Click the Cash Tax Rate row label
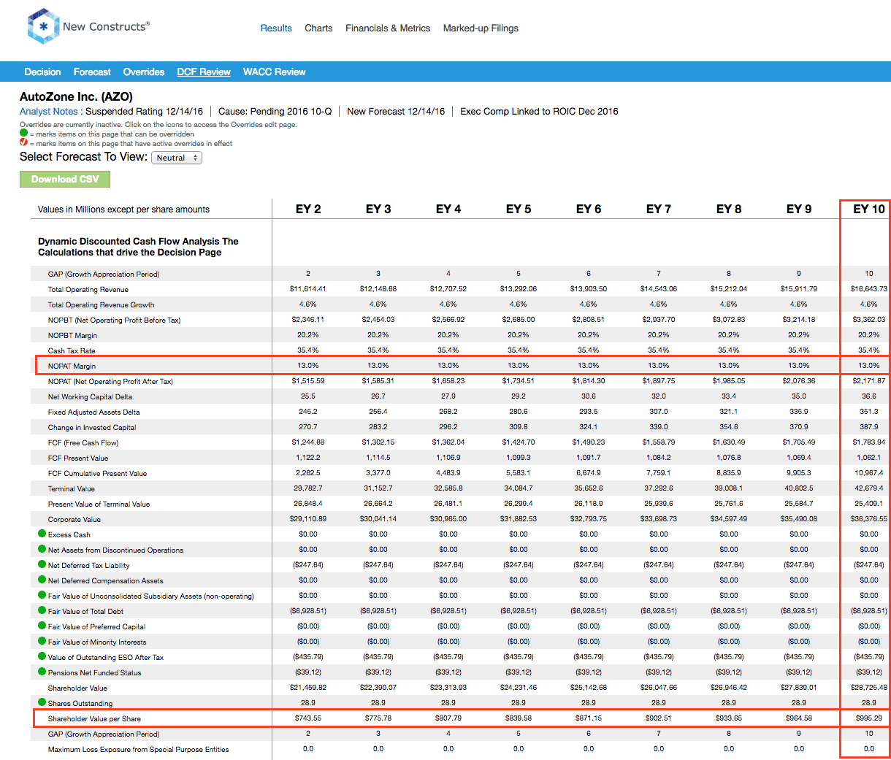 point(72,351)
